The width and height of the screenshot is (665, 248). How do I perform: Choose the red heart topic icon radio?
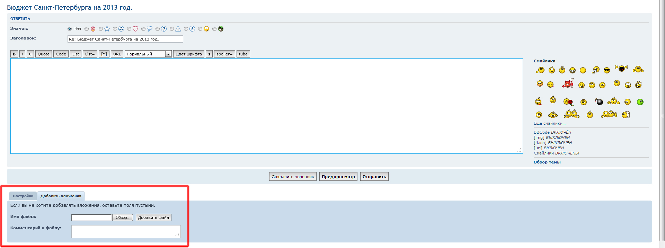129,29
